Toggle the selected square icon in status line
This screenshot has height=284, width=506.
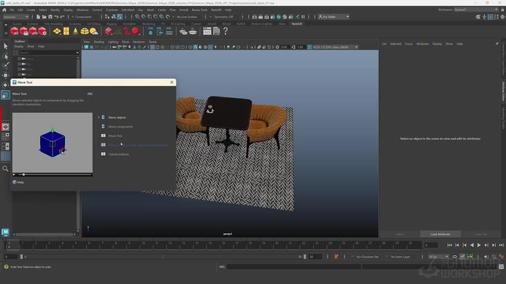click(120, 17)
